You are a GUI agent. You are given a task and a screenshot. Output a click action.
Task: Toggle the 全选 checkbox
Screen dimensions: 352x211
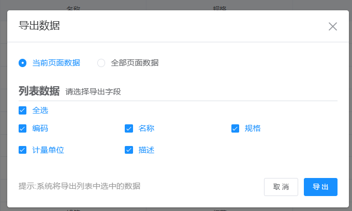point(23,110)
